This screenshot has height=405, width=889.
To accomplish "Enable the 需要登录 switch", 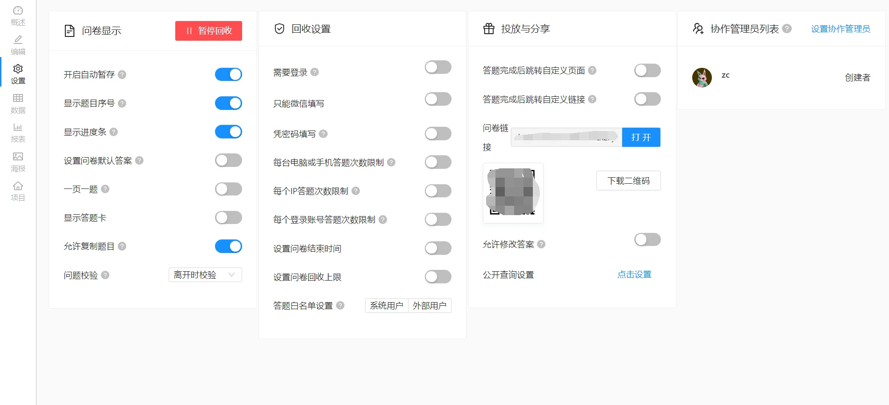I will click(x=438, y=67).
